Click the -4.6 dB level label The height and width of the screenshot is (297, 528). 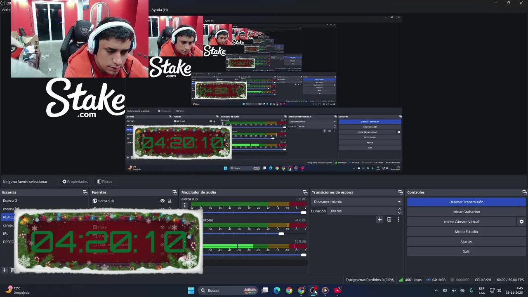coord(301,220)
